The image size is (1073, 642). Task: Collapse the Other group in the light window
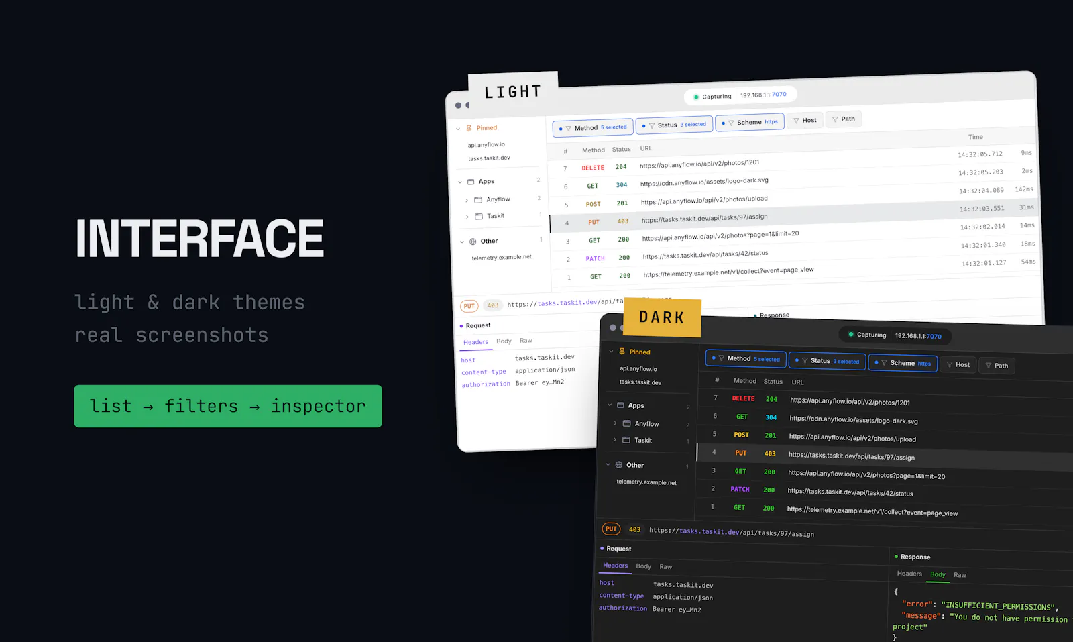click(462, 242)
